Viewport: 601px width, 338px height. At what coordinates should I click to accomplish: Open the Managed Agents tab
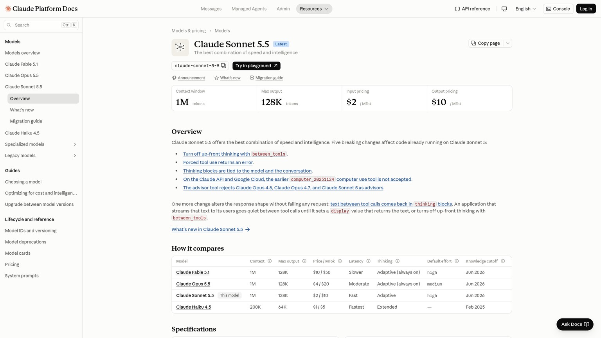(249, 9)
